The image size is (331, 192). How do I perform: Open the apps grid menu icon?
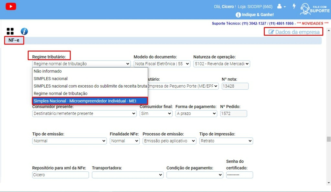click(x=10, y=31)
